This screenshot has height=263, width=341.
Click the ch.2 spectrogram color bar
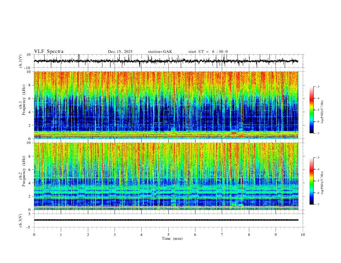pyautogui.click(x=311, y=181)
